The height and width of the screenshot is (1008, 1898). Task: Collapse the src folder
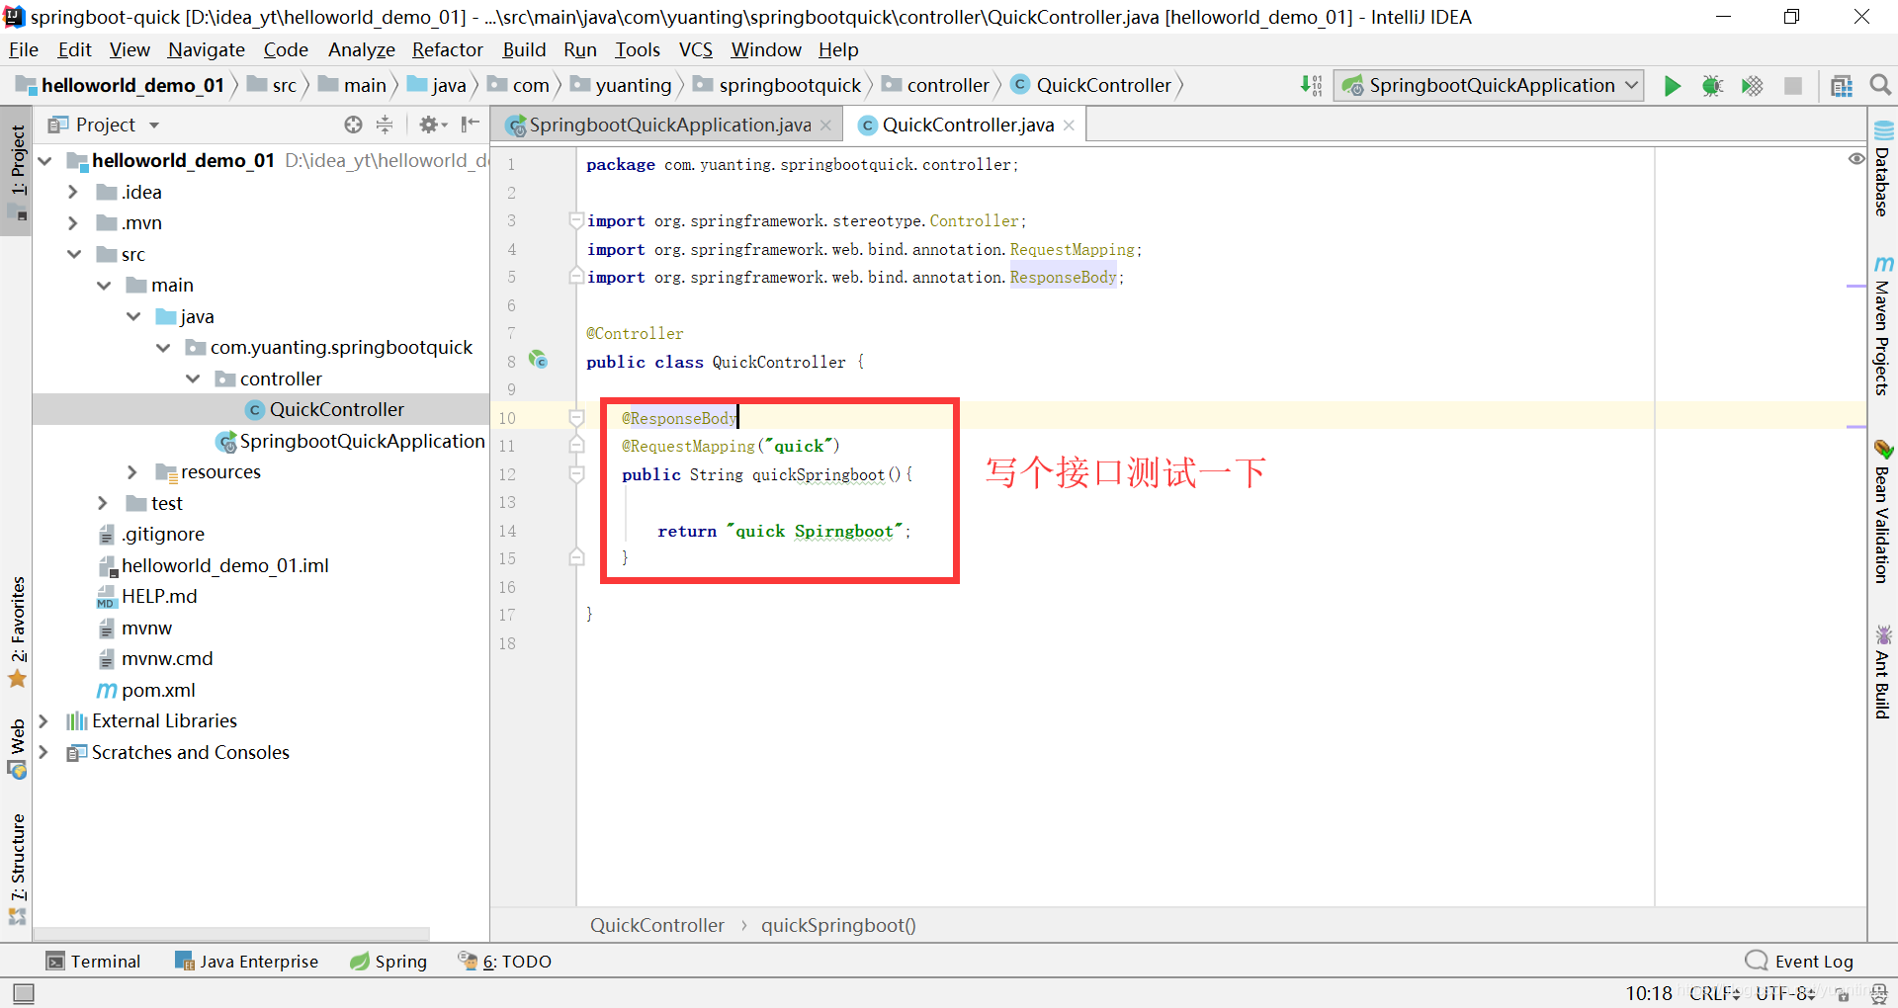tap(74, 254)
